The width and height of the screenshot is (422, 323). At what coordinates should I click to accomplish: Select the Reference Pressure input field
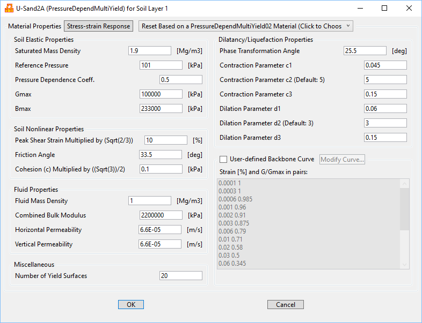[161, 65]
